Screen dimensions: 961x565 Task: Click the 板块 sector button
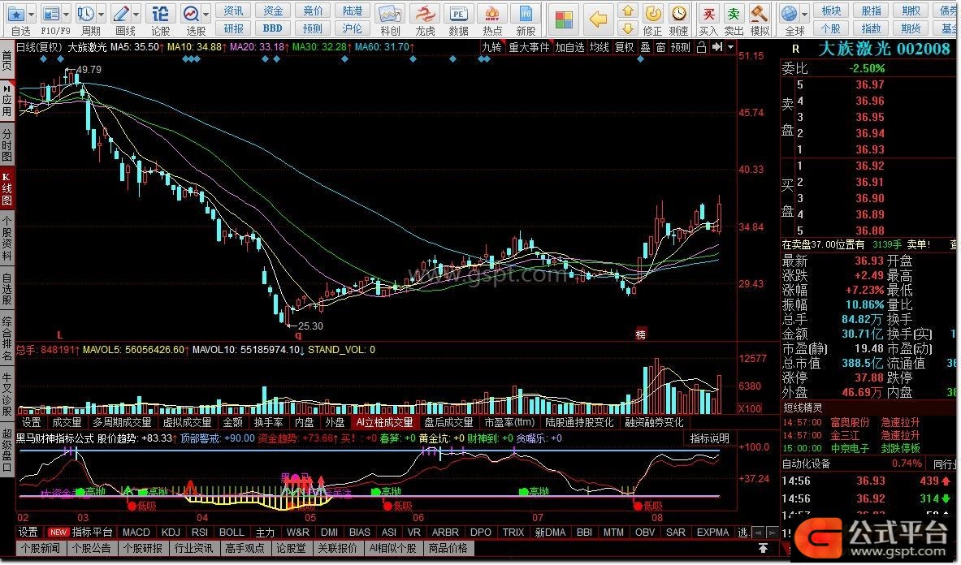[832, 11]
